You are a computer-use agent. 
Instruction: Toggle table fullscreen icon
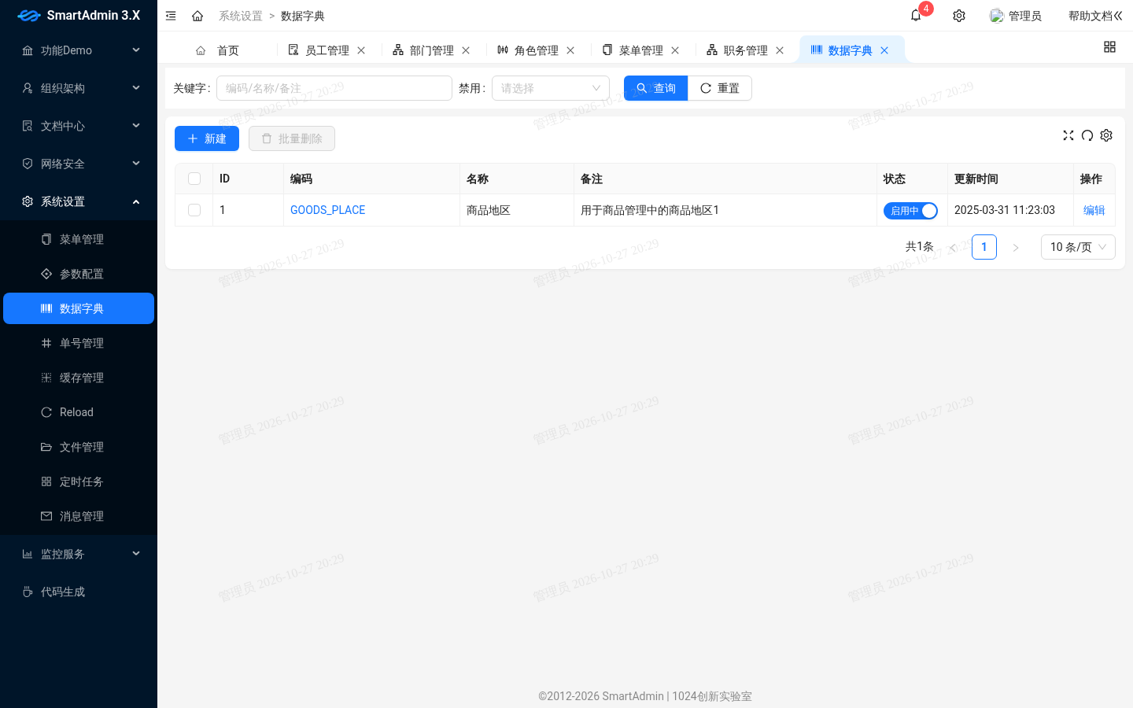point(1068,135)
